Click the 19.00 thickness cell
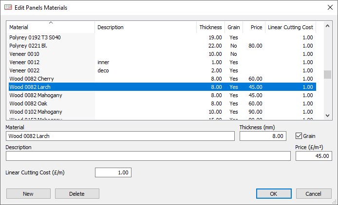 pyautogui.click(x=215, y=37)
